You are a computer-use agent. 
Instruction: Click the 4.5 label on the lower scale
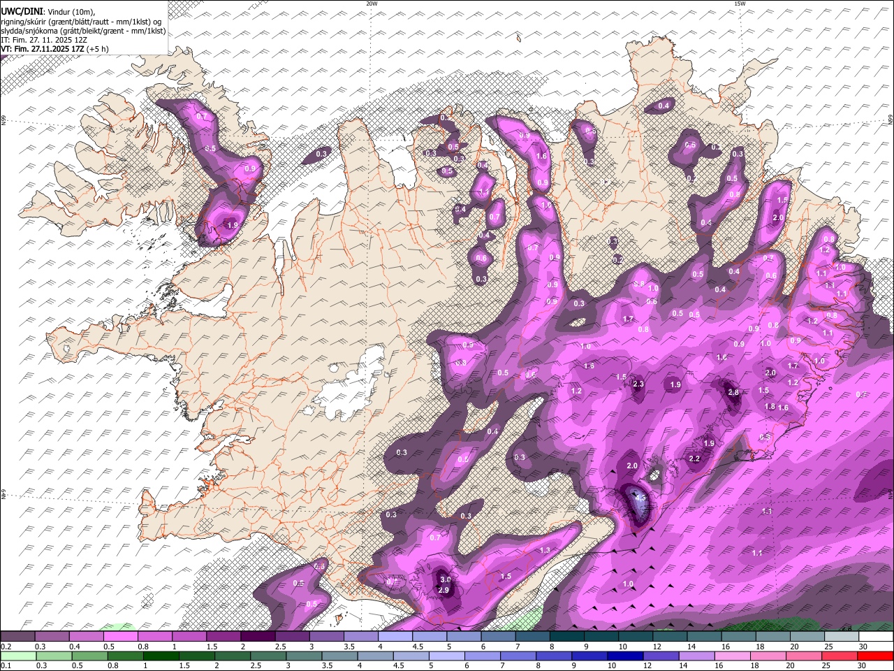pyautogui.click(x=398, y=666)
